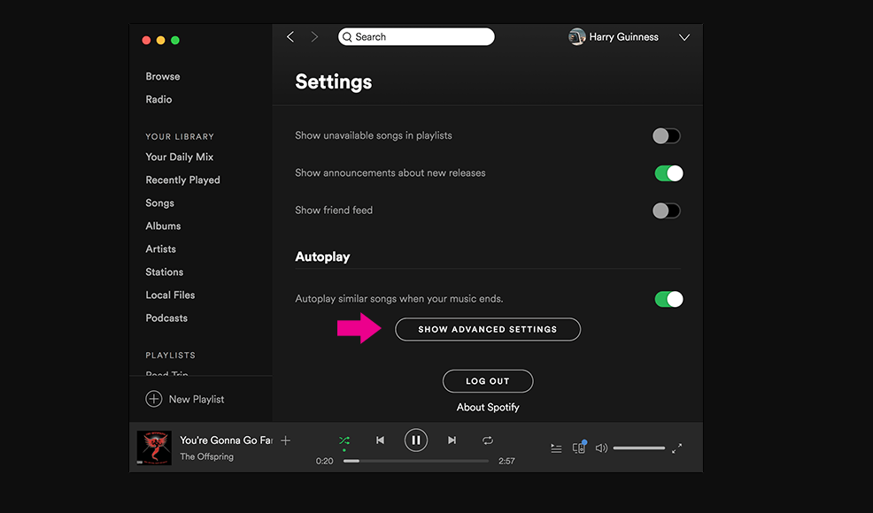
Task: Open the user menu chevron
Action: tap(684, 37)
